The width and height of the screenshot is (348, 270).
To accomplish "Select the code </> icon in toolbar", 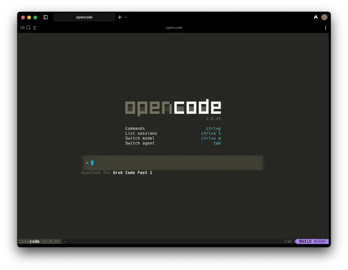I will tap(22, 28).
